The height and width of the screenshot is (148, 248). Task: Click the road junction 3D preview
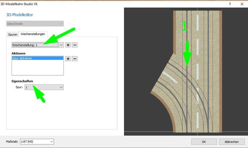tap(186, 72)
